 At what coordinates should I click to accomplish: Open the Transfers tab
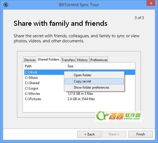pyautogui.click(x=68, y=60)
